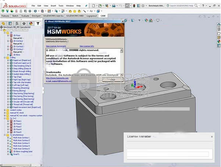Click the View Settings monitor icon
The width and height of the screenshot is (221, 167).
click(158, 20)
